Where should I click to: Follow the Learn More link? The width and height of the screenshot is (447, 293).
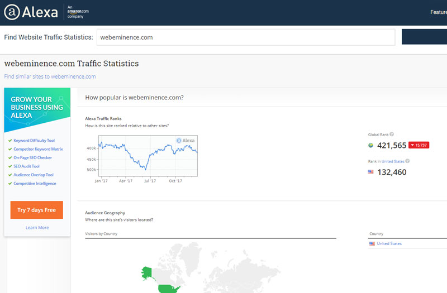37,228
